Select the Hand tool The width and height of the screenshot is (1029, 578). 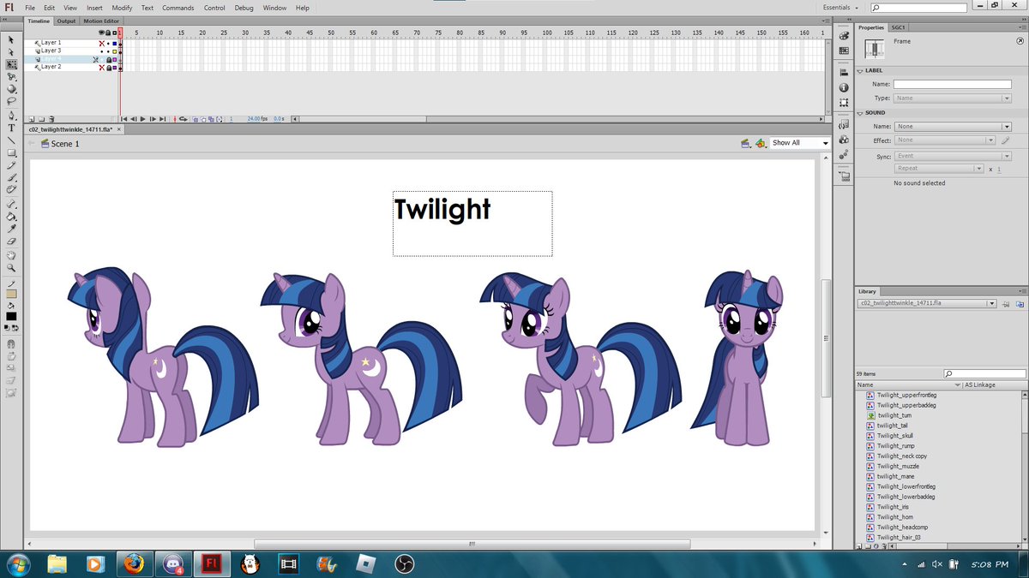tap(11, 255)
